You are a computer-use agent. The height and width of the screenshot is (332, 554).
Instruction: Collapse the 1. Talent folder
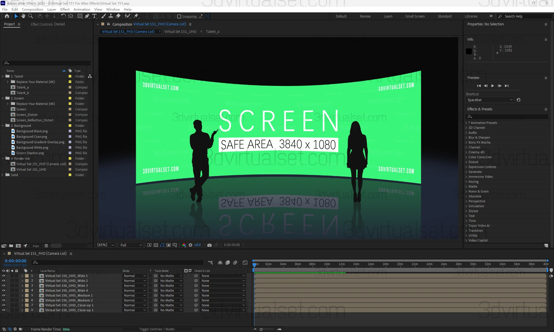point(3,76)
